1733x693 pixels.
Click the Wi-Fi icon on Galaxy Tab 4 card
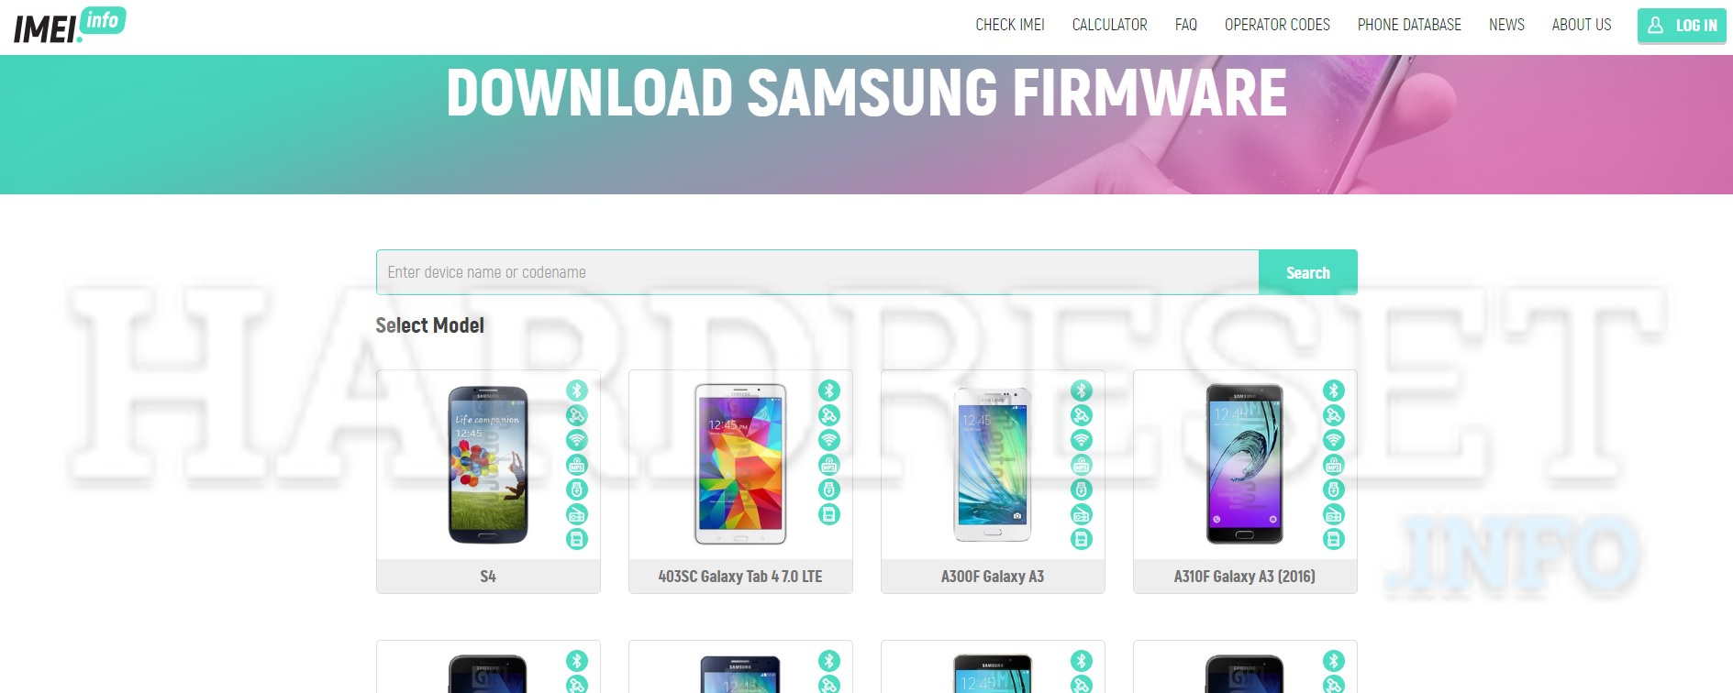(x=829, y=440)
